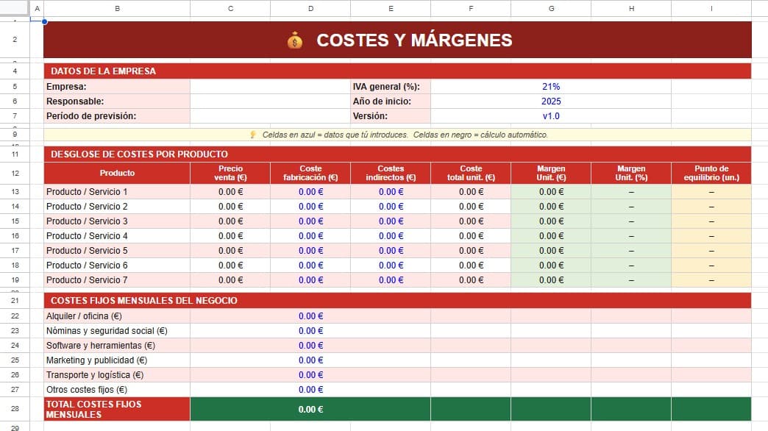Select row 28 header

click(15, 408)
